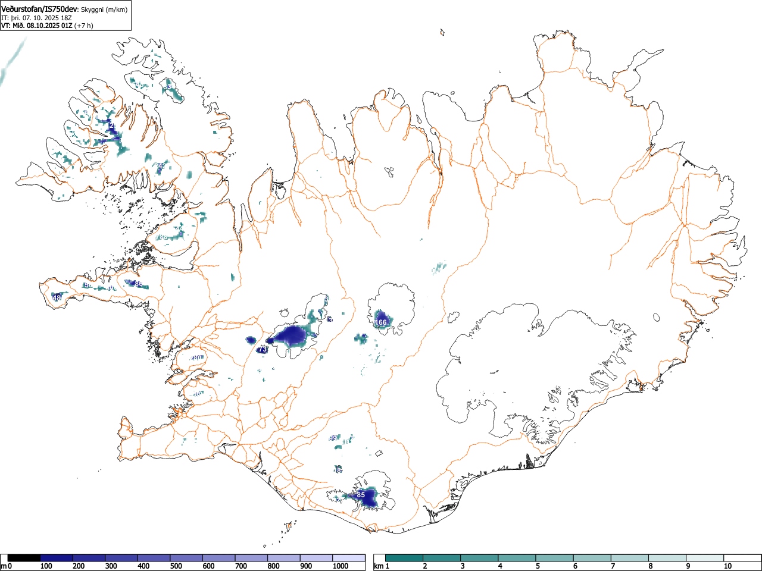Click the 'IT: þri. 07. 10. 2025 18Z' line
762x571 pixels.
tap(36, 18)
